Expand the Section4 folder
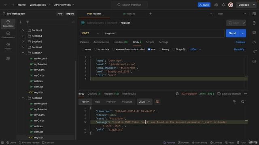This screenshot has width=259, height=145. coord(23,36)
